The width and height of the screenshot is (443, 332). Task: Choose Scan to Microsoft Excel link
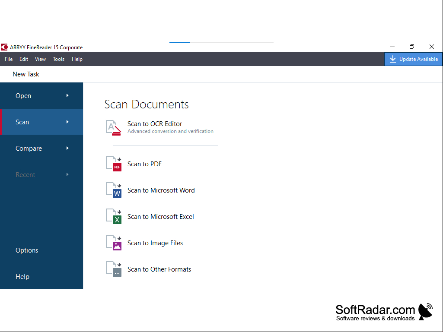[x=160, y=217]
